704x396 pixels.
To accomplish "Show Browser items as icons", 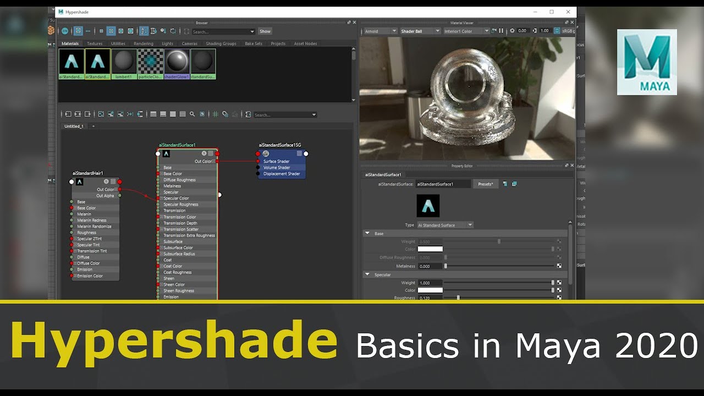I will tap(78, 31).
